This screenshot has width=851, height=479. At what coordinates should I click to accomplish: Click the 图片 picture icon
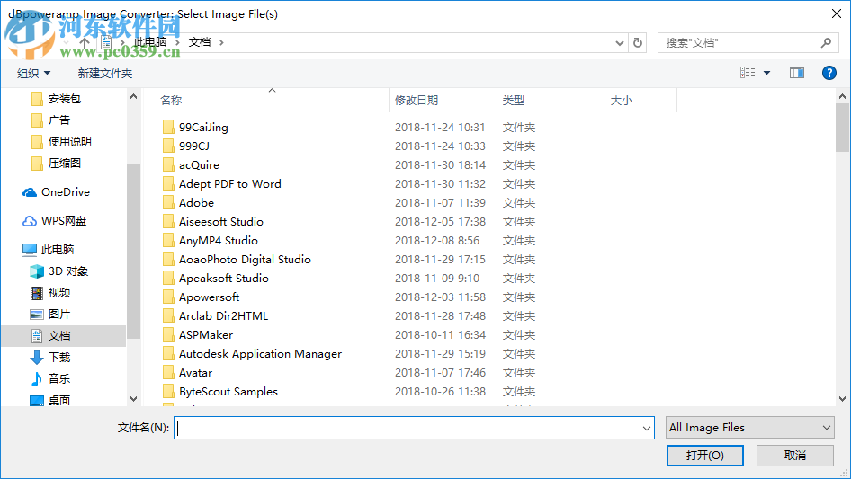[x=37, y=314]
